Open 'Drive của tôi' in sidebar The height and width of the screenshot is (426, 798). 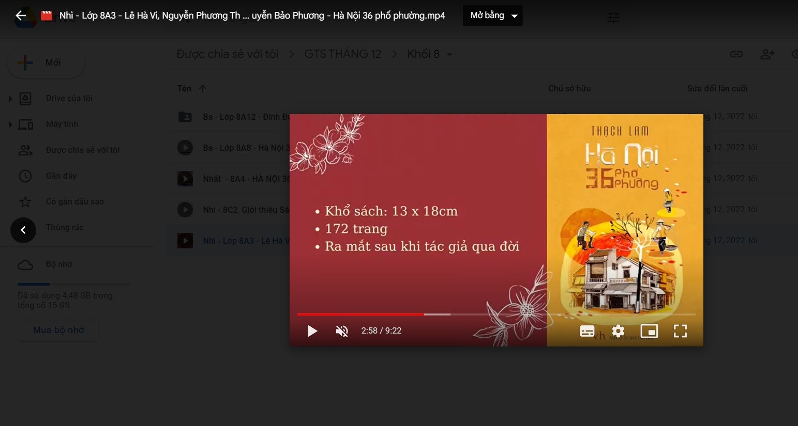69,98
